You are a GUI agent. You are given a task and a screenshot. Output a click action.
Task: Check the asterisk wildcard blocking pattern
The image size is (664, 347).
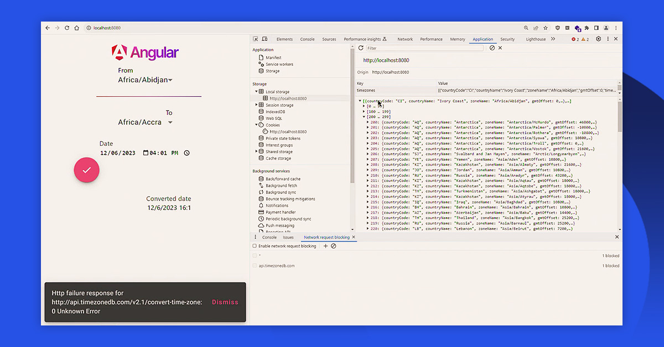point(255,256)
